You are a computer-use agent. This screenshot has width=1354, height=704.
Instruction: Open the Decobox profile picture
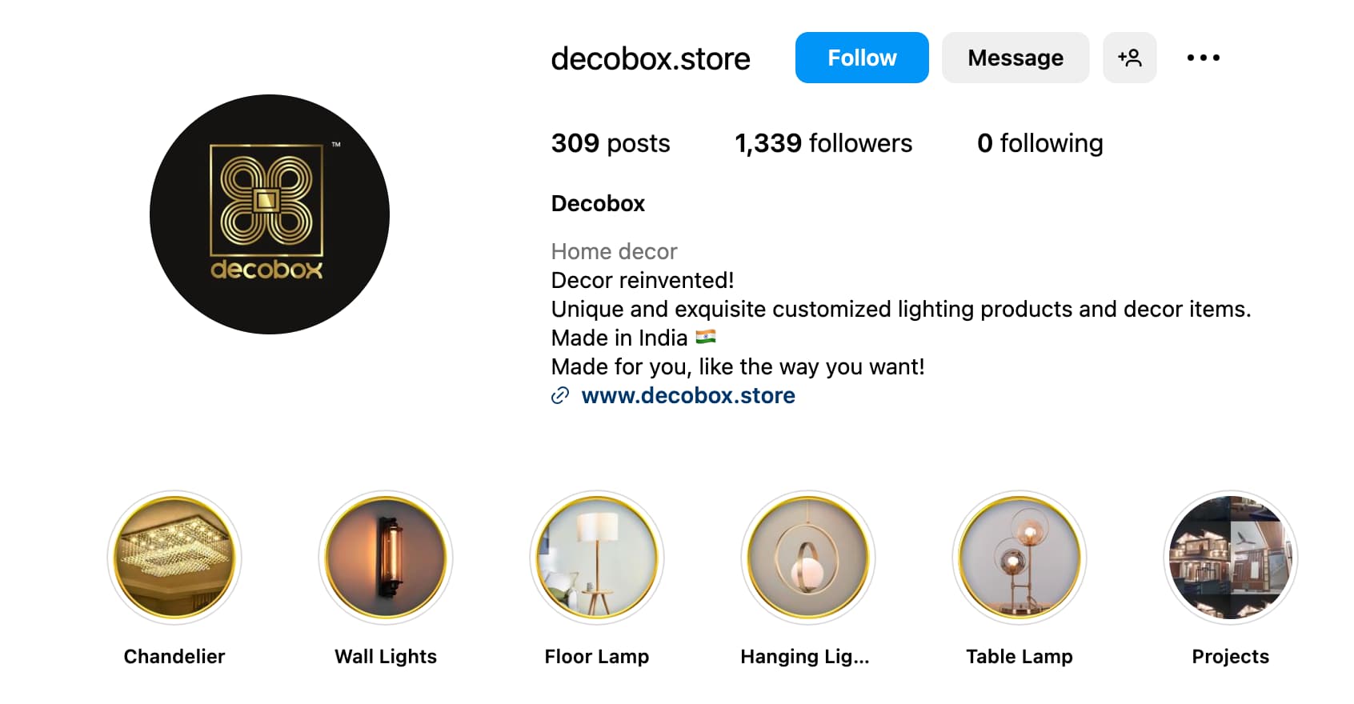point(270,214)
